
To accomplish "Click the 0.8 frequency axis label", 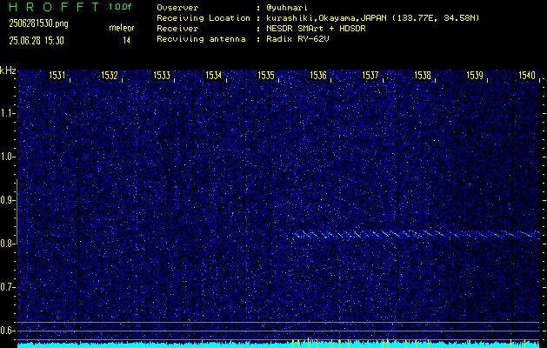I will (6, 244).
